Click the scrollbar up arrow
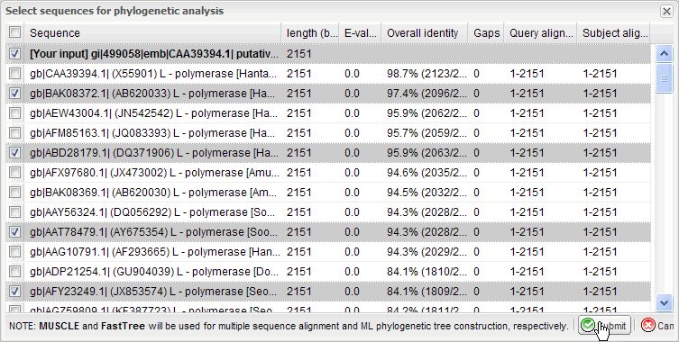Viewport: 679px width, 342px height. click(664, 54)
